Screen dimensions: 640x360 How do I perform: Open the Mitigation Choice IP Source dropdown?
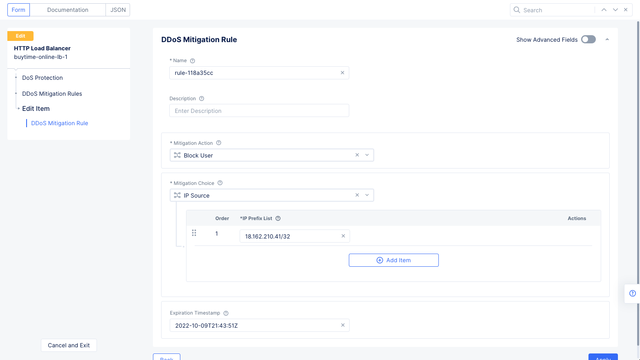367,195
